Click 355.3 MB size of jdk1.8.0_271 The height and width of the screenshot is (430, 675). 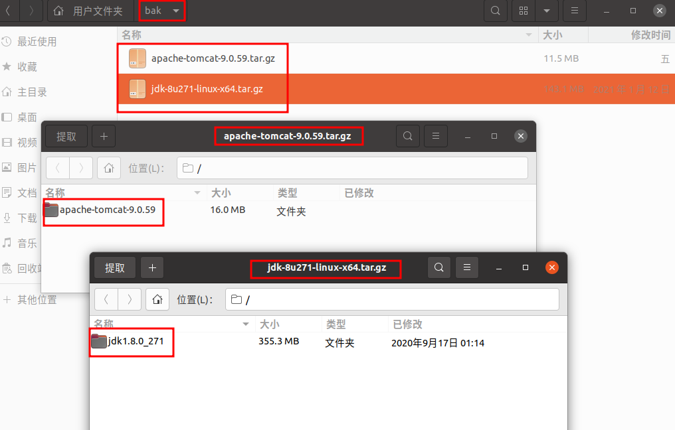(278, 342)
